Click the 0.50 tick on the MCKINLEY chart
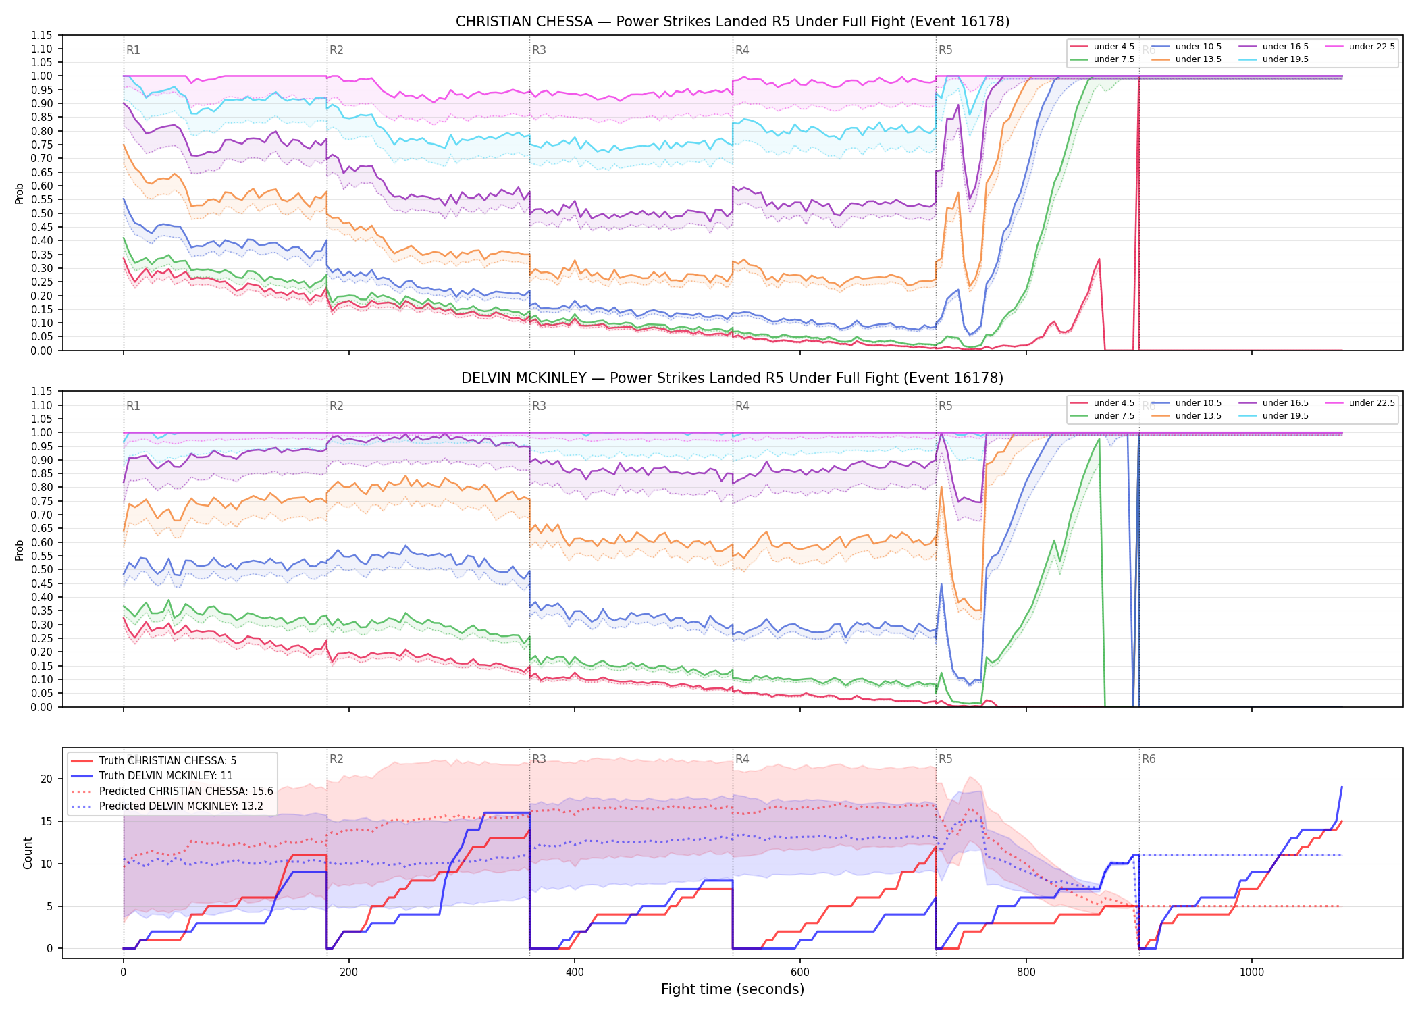Viewport: 1418px width, 1013px height. coord(41,570)
